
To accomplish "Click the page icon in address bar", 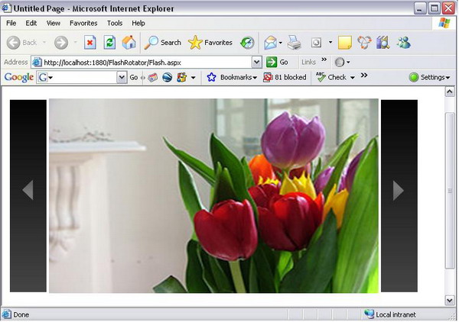I will [x=37, y=62].
